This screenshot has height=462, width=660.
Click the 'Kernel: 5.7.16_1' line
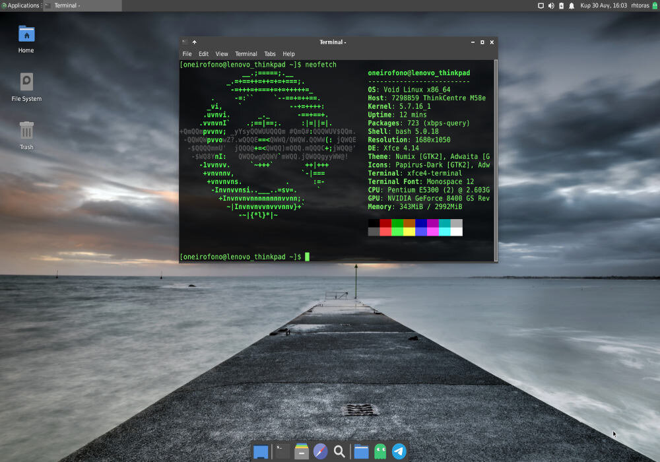tap(399, 106)
